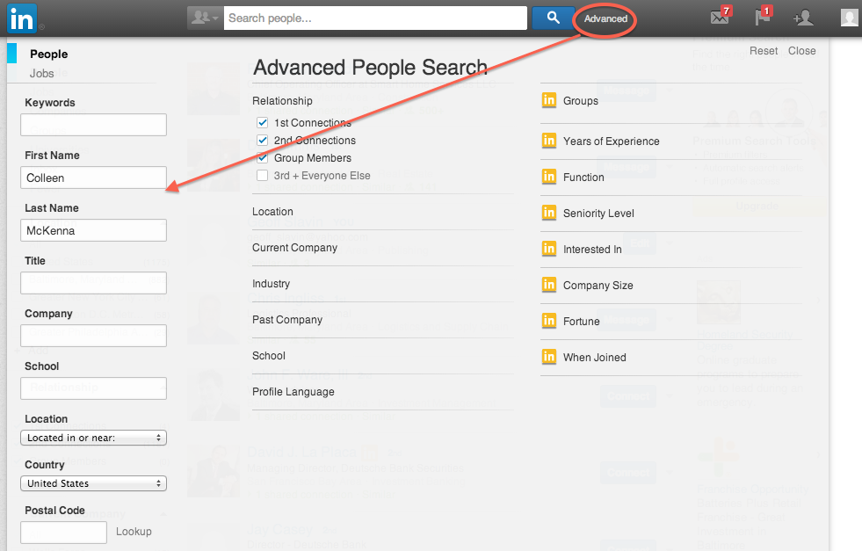The width and height of the screenshot is (862, 551).
Task: Click the premium icon beside Fortune
Action: click(548, 321)
